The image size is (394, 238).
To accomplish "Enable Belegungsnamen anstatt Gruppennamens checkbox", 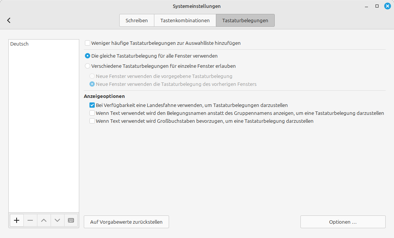I will tap(92, 113).
